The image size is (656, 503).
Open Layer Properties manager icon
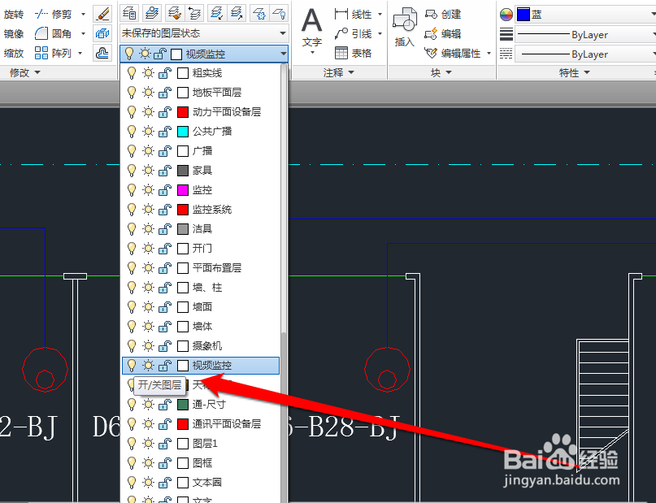129,14
